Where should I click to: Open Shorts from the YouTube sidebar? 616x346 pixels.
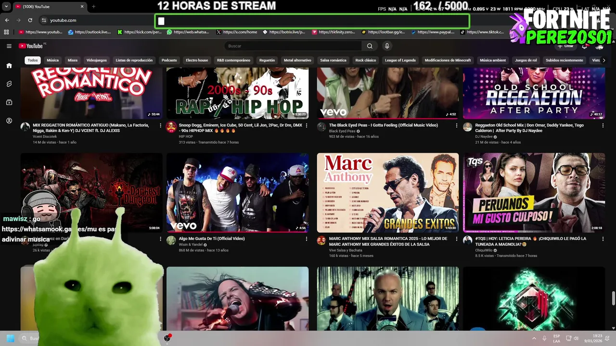(x=9, y=84)
